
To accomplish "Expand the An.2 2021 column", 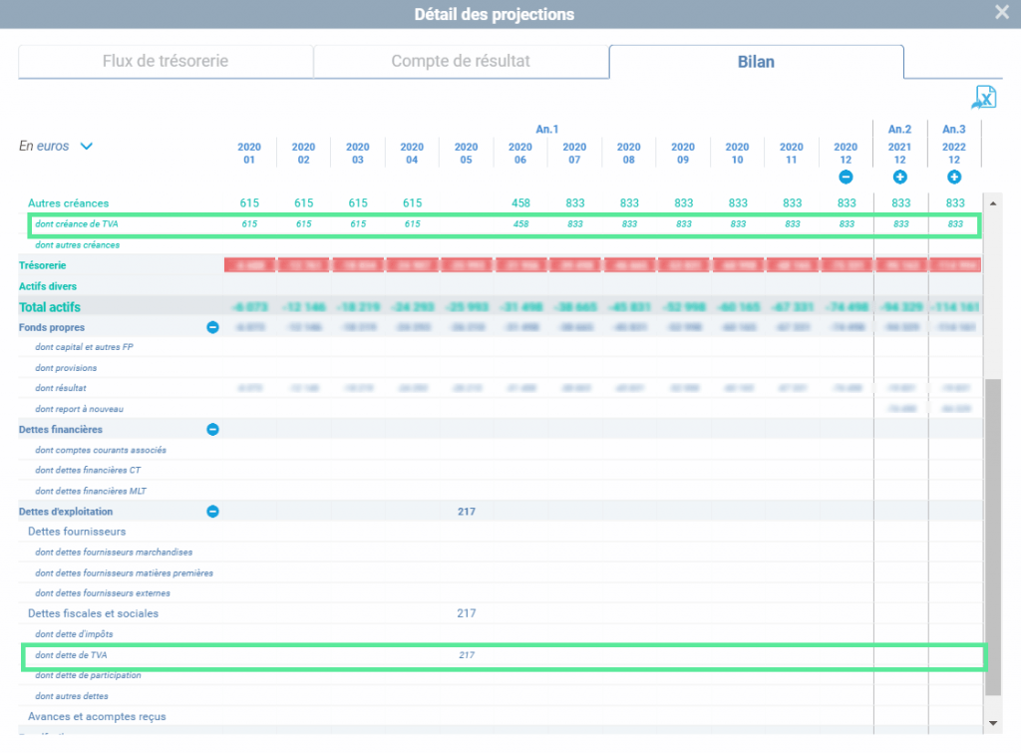I will point(900,177).
